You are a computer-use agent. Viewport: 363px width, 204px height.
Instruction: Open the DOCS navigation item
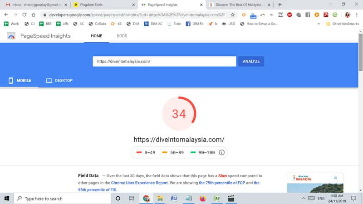pyautogui.click(x=122, y=36)
